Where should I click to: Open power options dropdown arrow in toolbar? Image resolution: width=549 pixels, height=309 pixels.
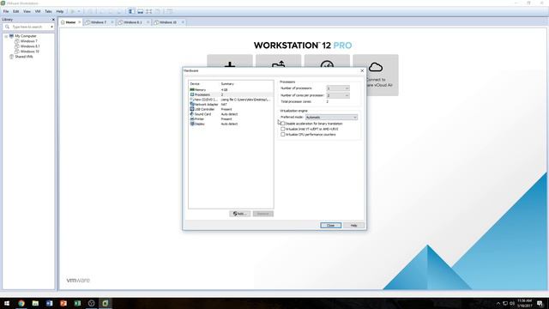point(79,11)
